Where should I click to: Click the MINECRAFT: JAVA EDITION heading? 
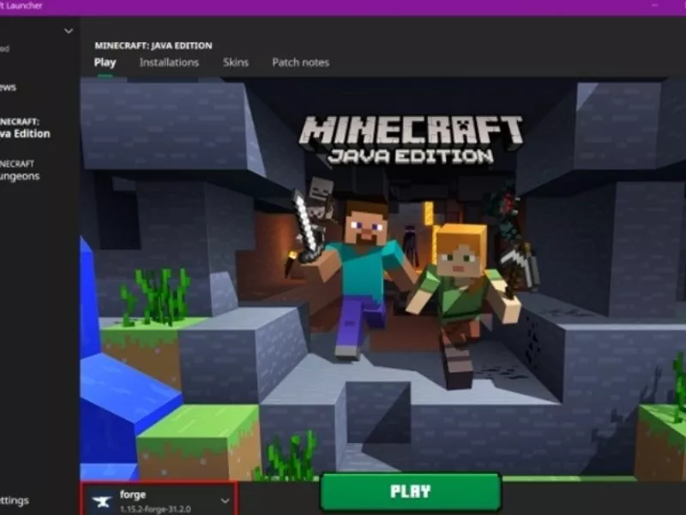(153, 45)
